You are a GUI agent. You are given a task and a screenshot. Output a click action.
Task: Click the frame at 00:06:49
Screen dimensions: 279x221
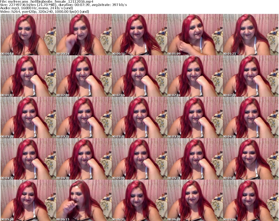click(x=195, y=200)
